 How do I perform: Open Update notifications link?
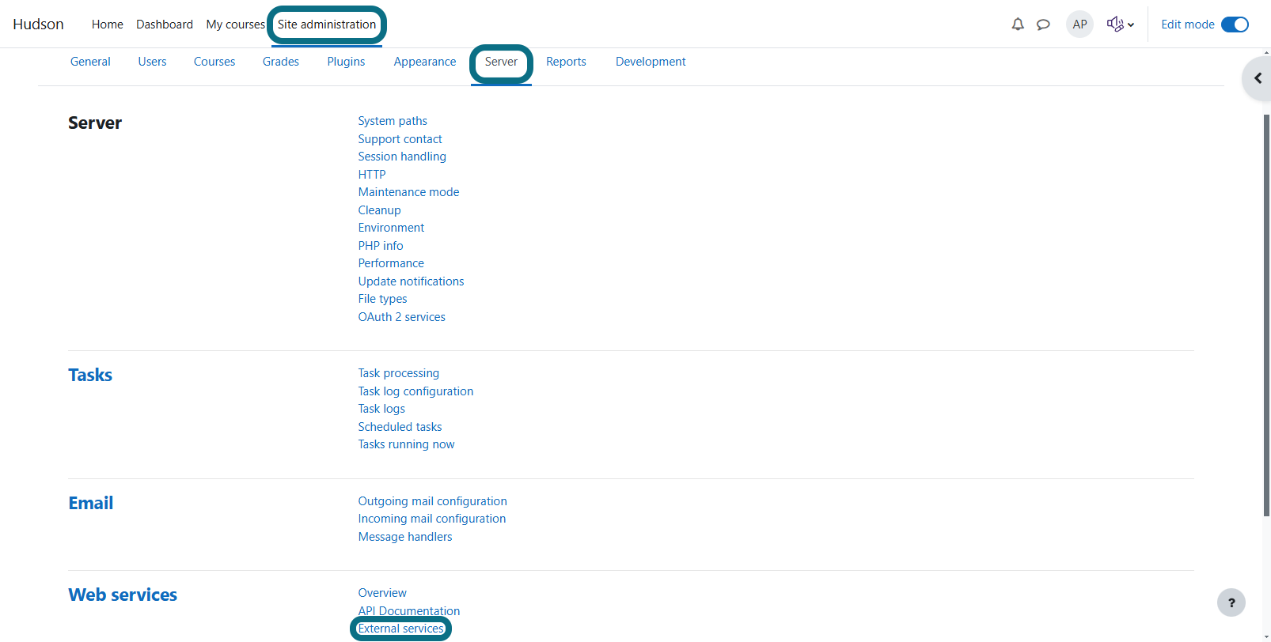pos(411,281)
